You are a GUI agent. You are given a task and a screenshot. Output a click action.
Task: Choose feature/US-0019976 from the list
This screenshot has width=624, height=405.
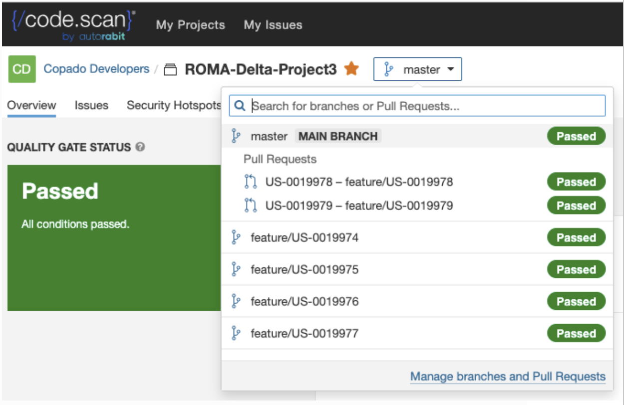(417, 301)
